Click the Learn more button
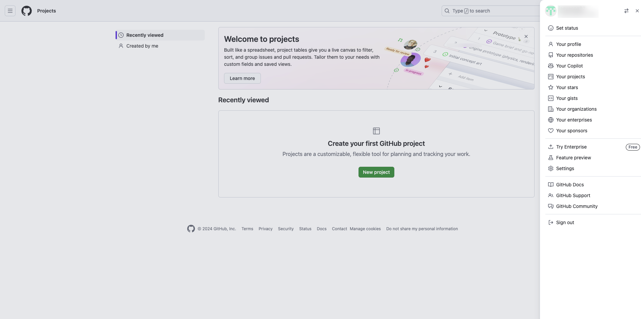This screenshot has width=641, height=319. 242,78
